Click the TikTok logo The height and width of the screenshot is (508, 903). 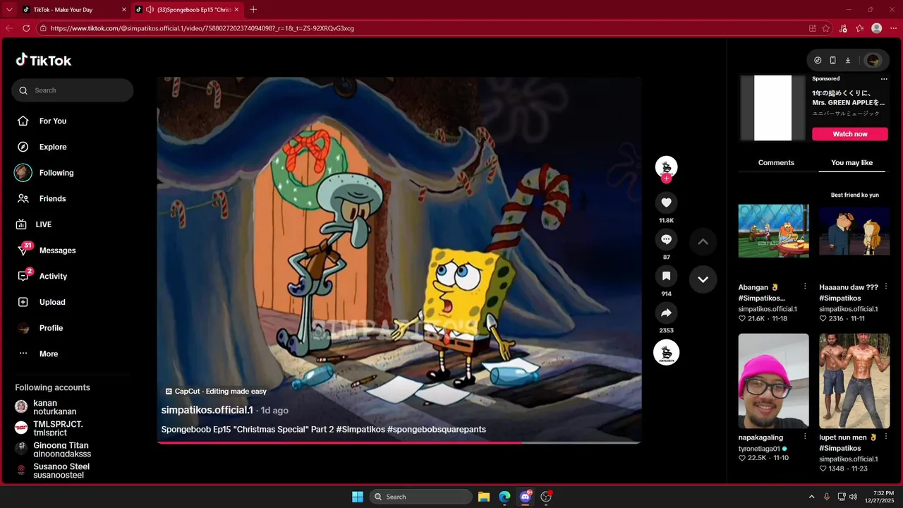[x=44, y=60]
